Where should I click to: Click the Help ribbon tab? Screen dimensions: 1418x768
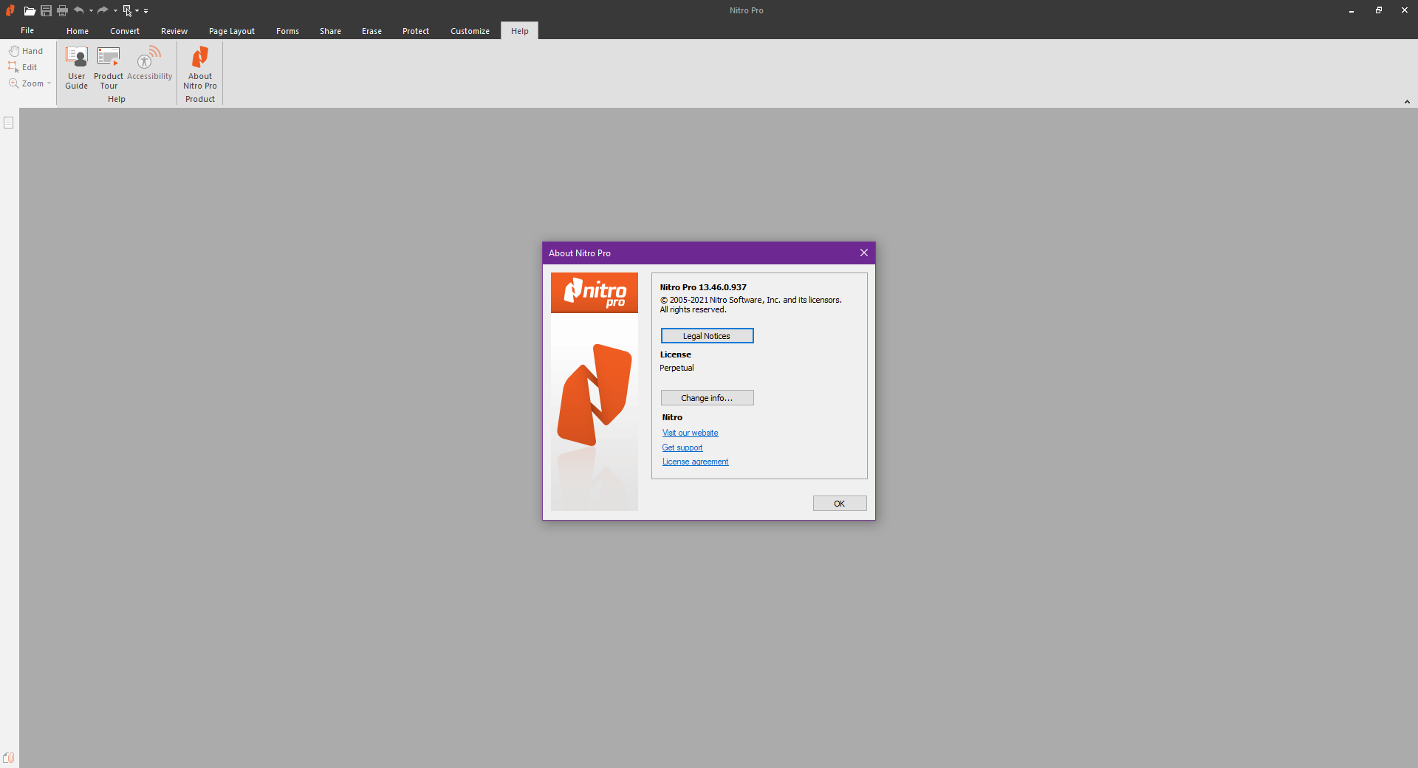520,31
